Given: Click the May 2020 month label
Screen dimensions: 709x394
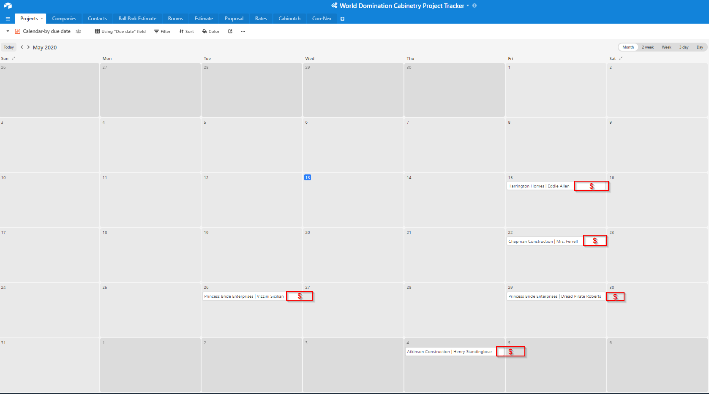Looking at the screenshot, I should point(45,47).
